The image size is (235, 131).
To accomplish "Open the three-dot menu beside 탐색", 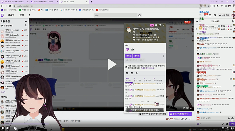I will tap(29, 15).
